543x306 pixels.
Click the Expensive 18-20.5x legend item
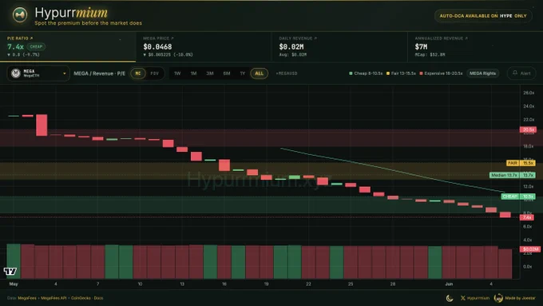coord(441,74)
